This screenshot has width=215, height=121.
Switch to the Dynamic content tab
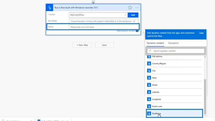click(x=155, y=43)
